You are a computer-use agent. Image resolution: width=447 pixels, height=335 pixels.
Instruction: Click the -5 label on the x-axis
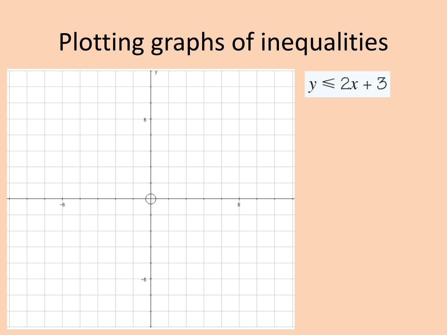point(62,205)
